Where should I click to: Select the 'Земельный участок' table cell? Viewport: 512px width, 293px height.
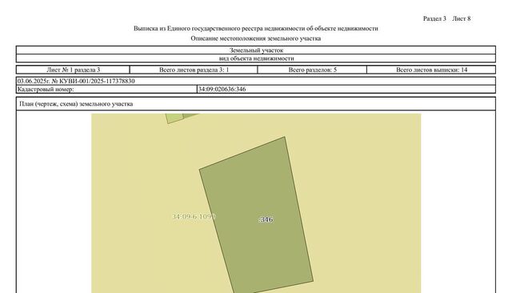point(256,50)
